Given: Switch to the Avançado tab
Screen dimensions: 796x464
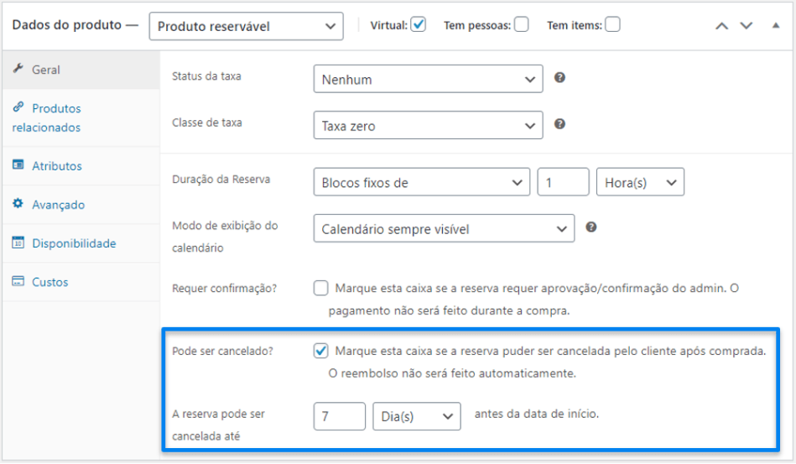Looking at the screenshot, I should pyautogui.click(x=58, y=205).
